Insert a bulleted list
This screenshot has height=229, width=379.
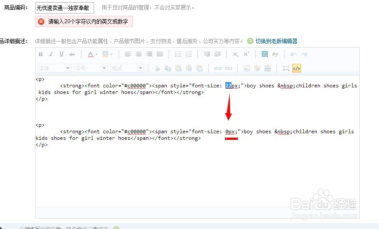[x=178, y=54]
